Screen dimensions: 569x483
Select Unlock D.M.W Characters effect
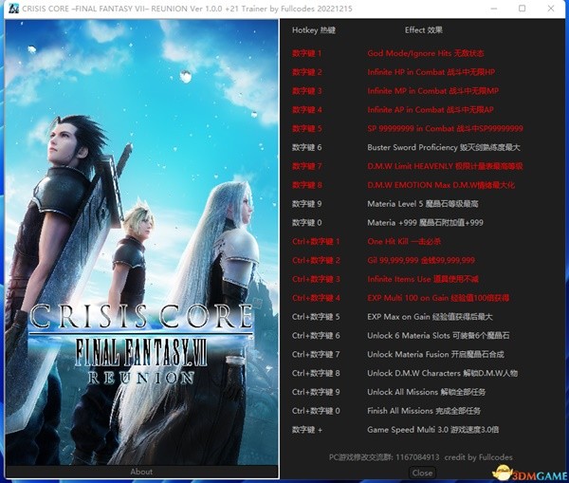click(442, 373)
